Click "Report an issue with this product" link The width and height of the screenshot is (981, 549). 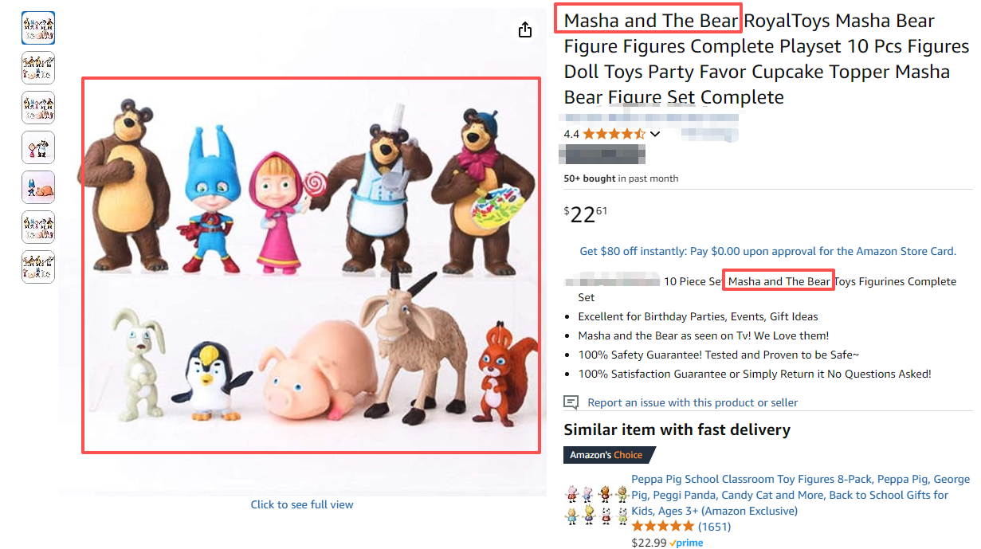point(692,402)
